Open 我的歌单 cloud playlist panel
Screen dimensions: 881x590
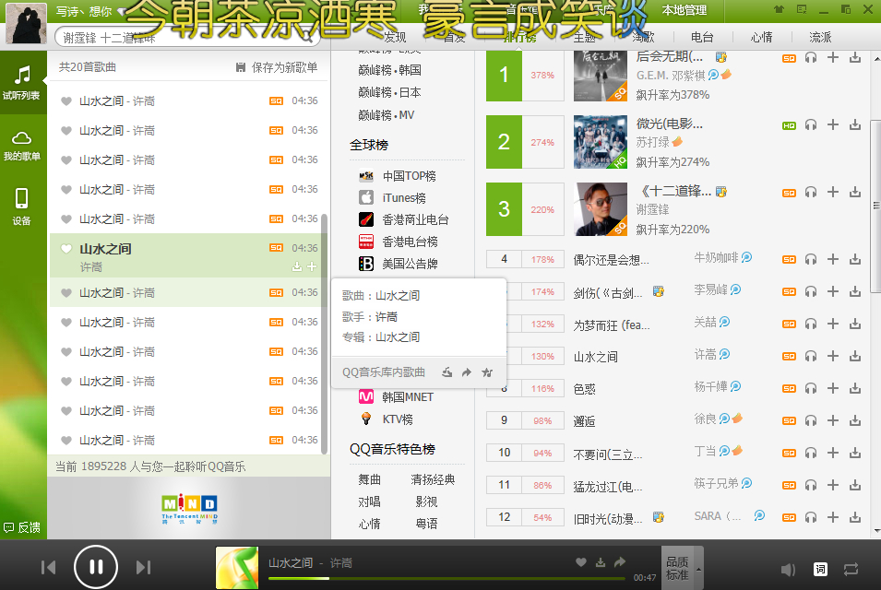[22, 146]
